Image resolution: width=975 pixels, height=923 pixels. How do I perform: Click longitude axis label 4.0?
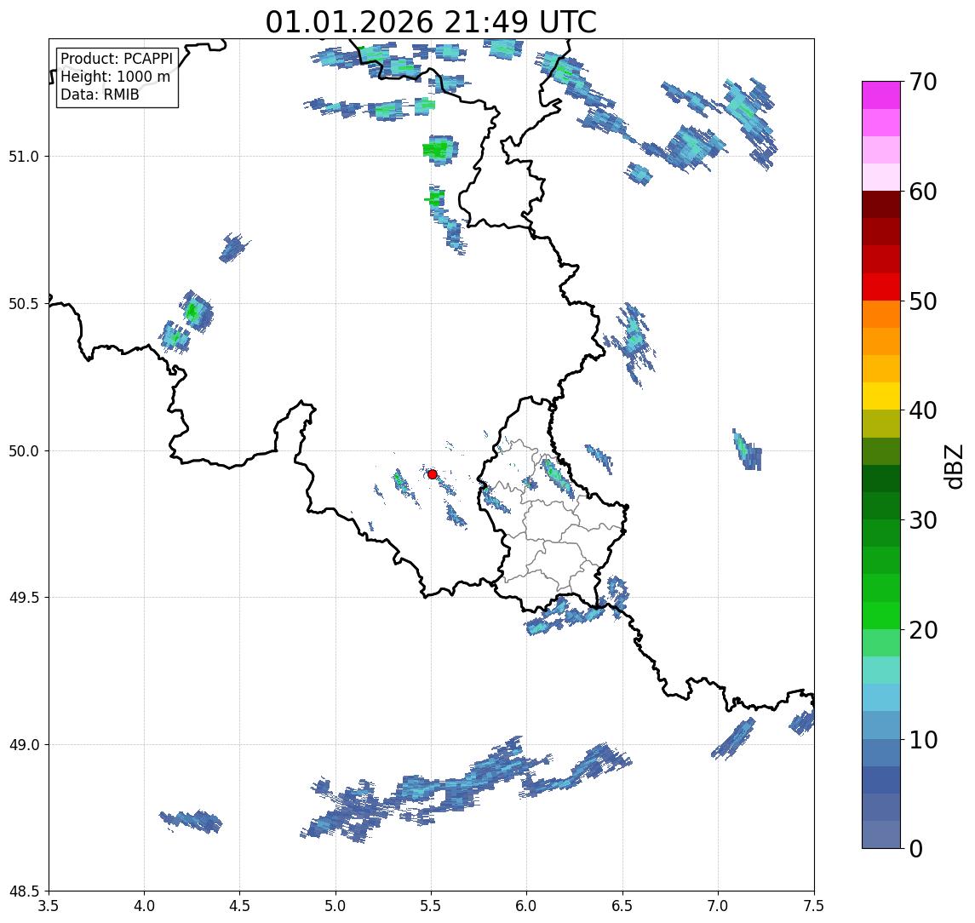pyautogui.click(x=144, y=906)
